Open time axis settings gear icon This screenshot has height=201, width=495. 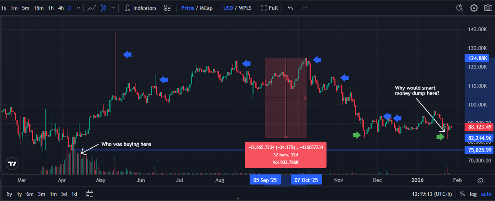[x=480, y=181]
